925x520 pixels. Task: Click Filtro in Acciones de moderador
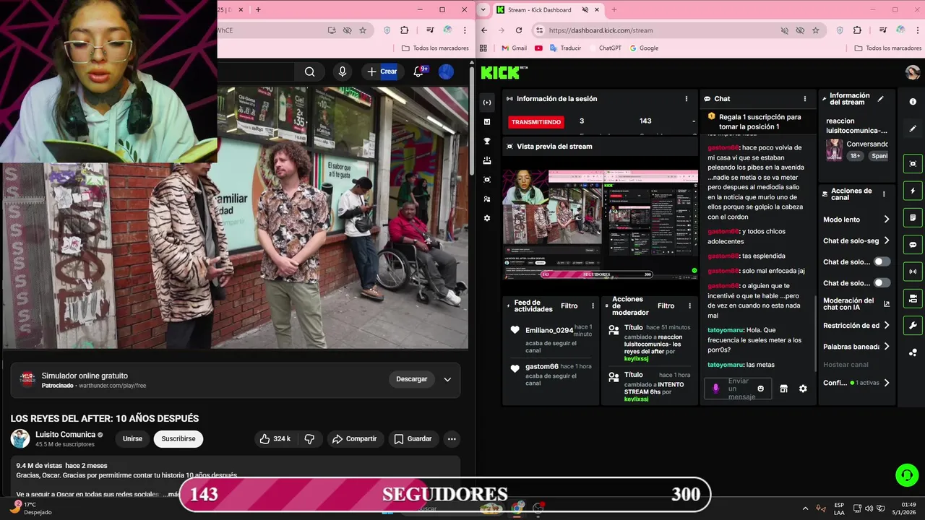666,305
